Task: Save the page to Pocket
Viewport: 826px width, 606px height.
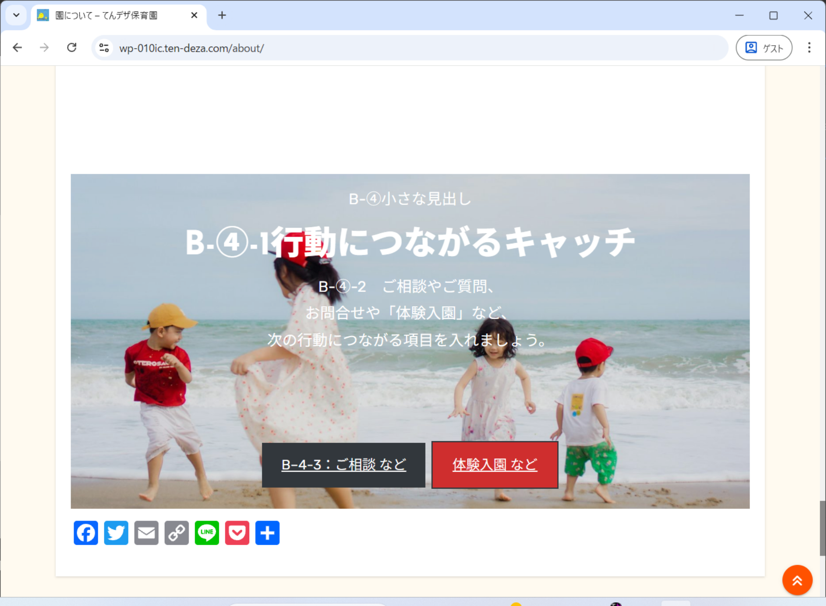Action: click(237, 533)
